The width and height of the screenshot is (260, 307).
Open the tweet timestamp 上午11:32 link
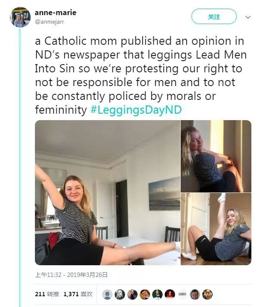click(71, 275)
